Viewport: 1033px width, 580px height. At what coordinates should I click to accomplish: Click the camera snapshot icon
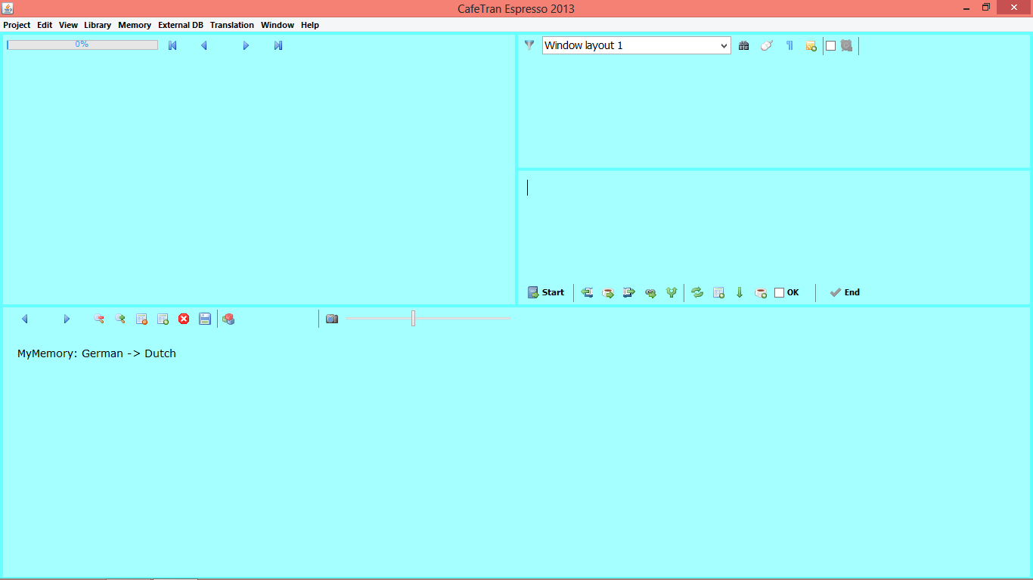[x=332, y=319]
